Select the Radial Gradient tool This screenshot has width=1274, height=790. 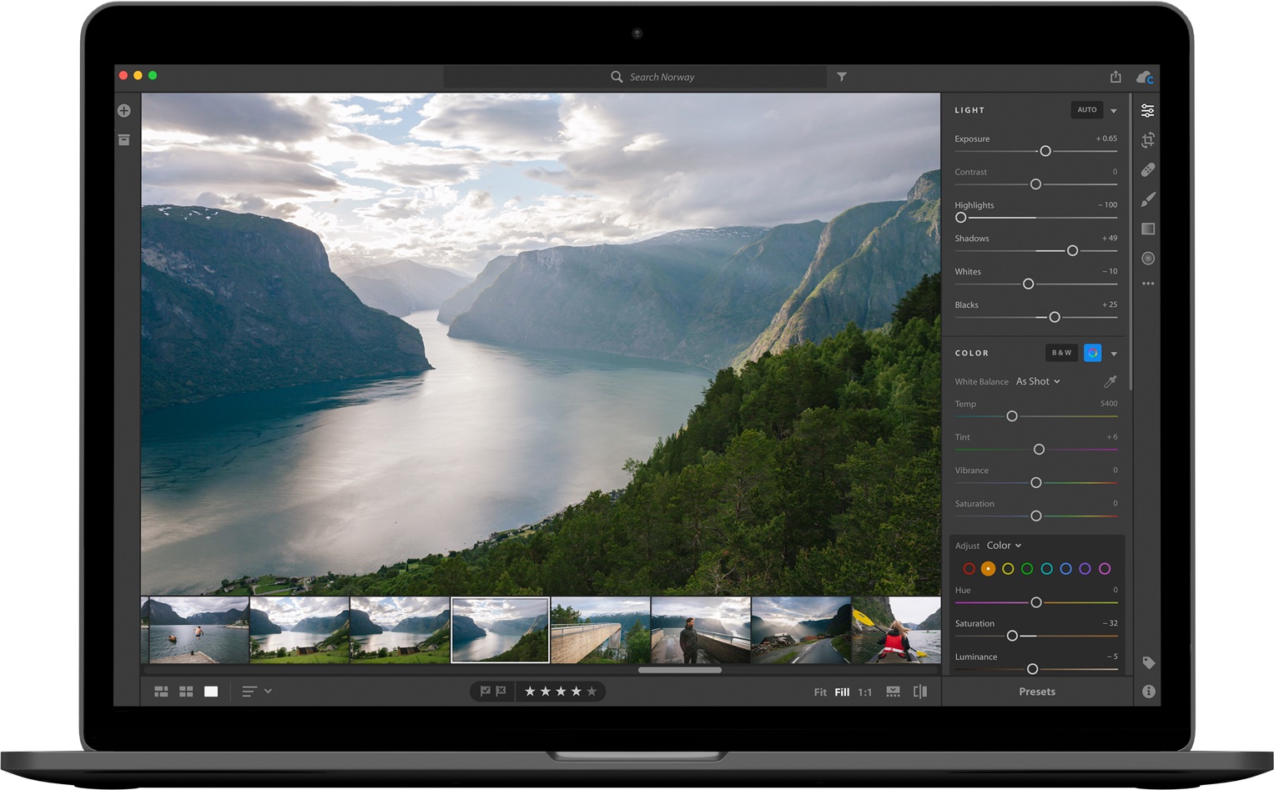coord(1148,258)
